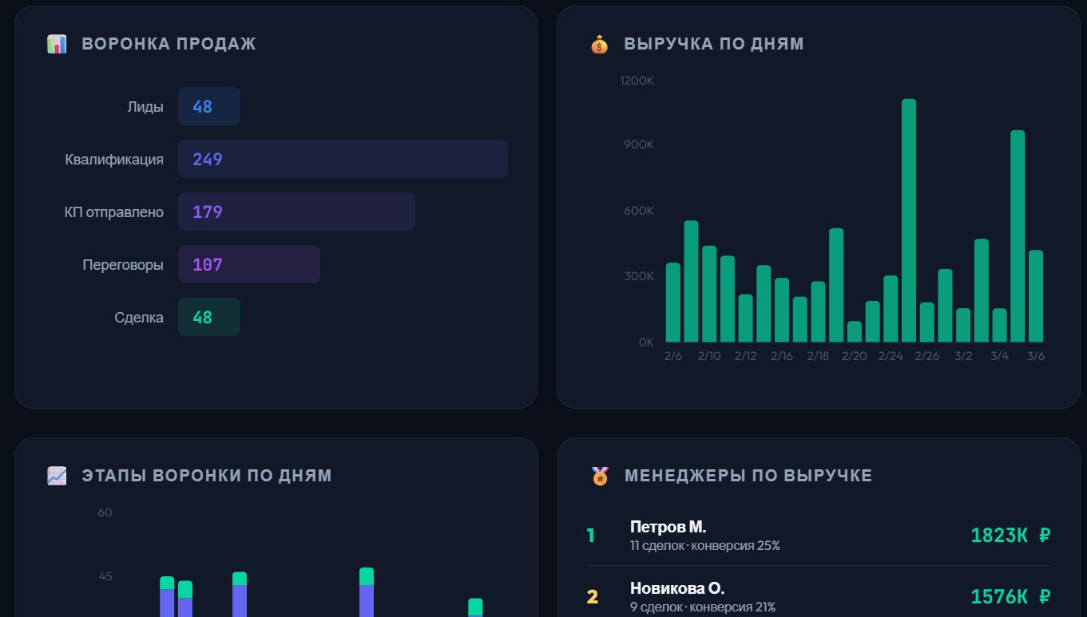Click the КП отправлено bar showing 179
The width and height of the screenshot is (1087, 617).
296,212
